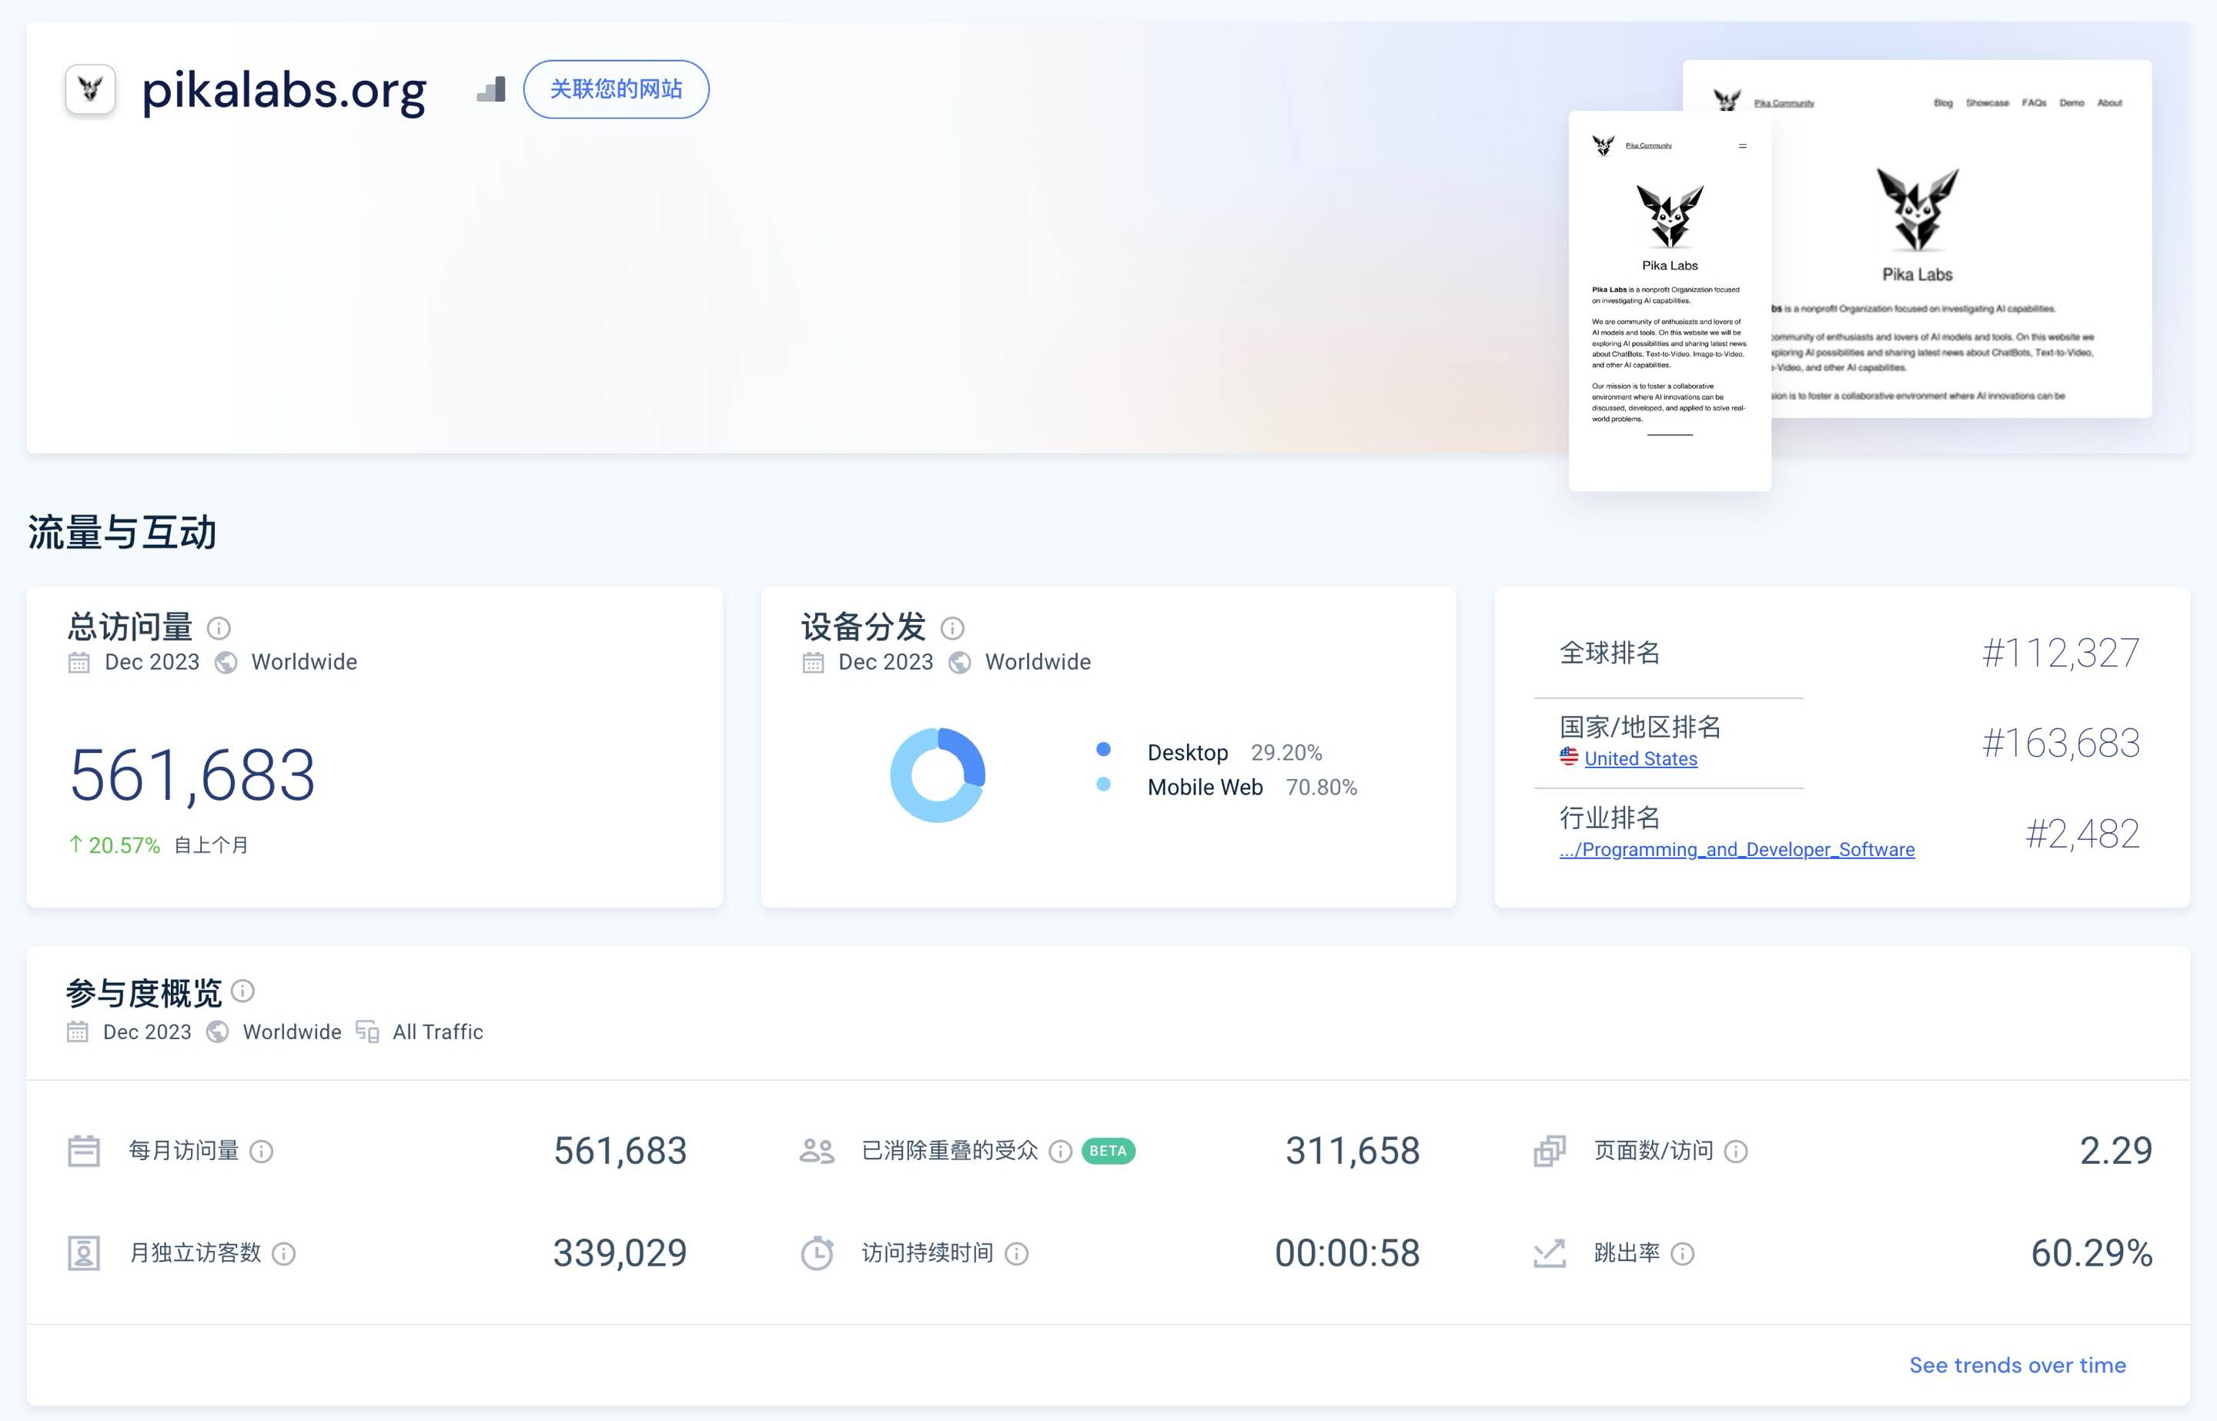The height and width of the screenshot is (1421, 2217).
Task: Click info icon next to 总访问量
Action: pos(219,628)
